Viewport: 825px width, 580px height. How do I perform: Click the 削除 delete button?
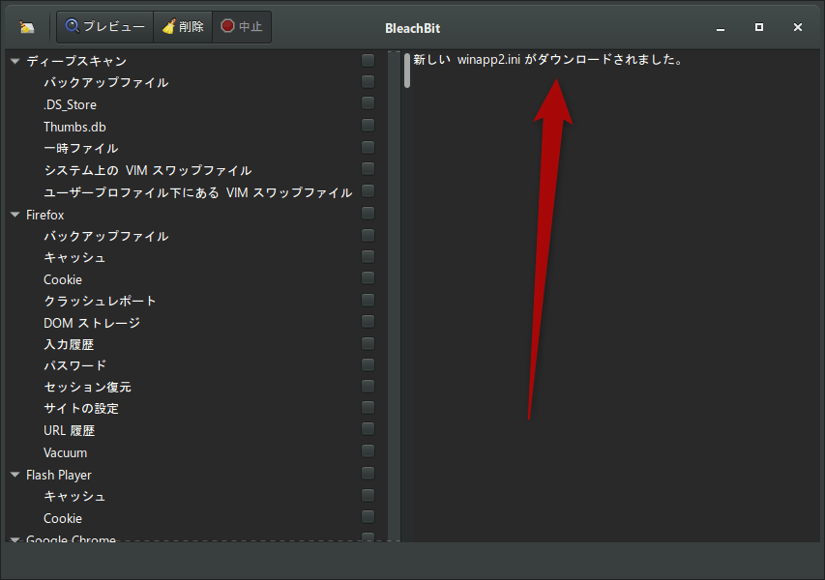tap(183, 27)
